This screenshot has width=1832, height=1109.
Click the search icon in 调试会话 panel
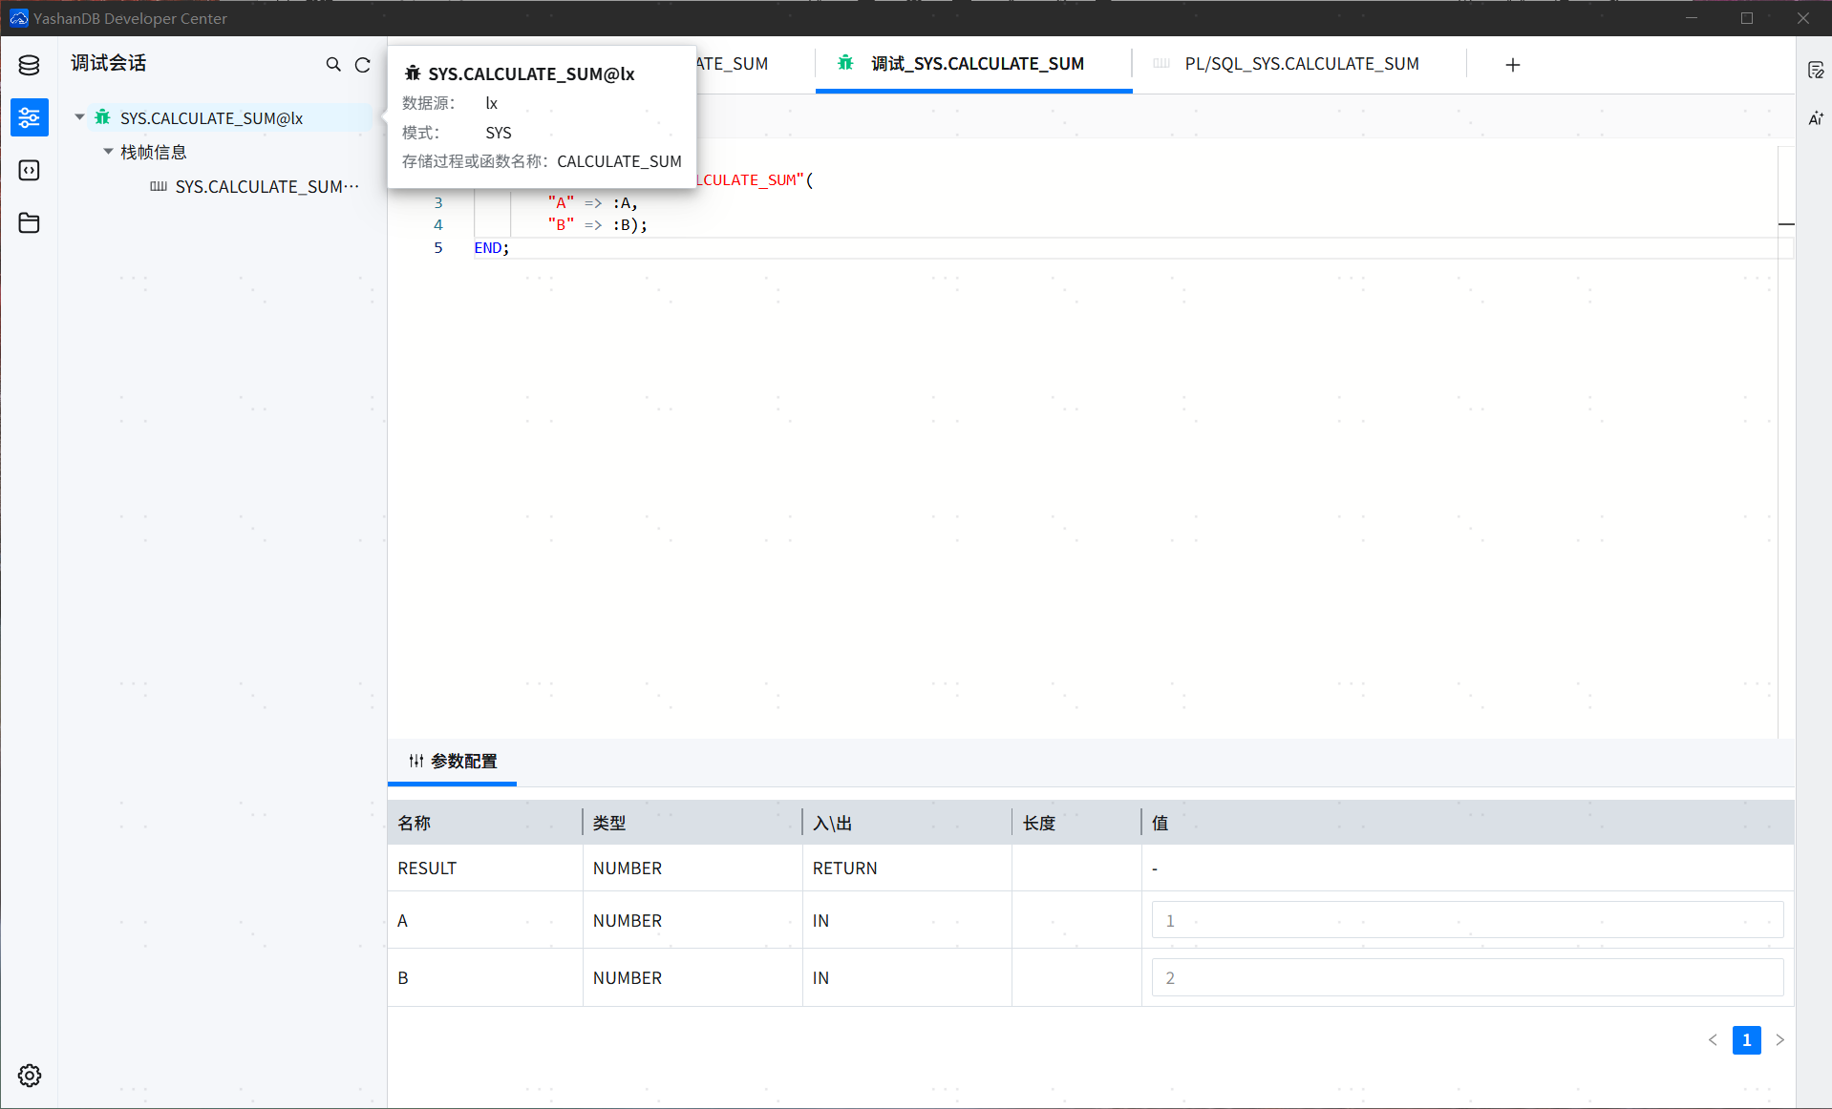click(333, 64)
